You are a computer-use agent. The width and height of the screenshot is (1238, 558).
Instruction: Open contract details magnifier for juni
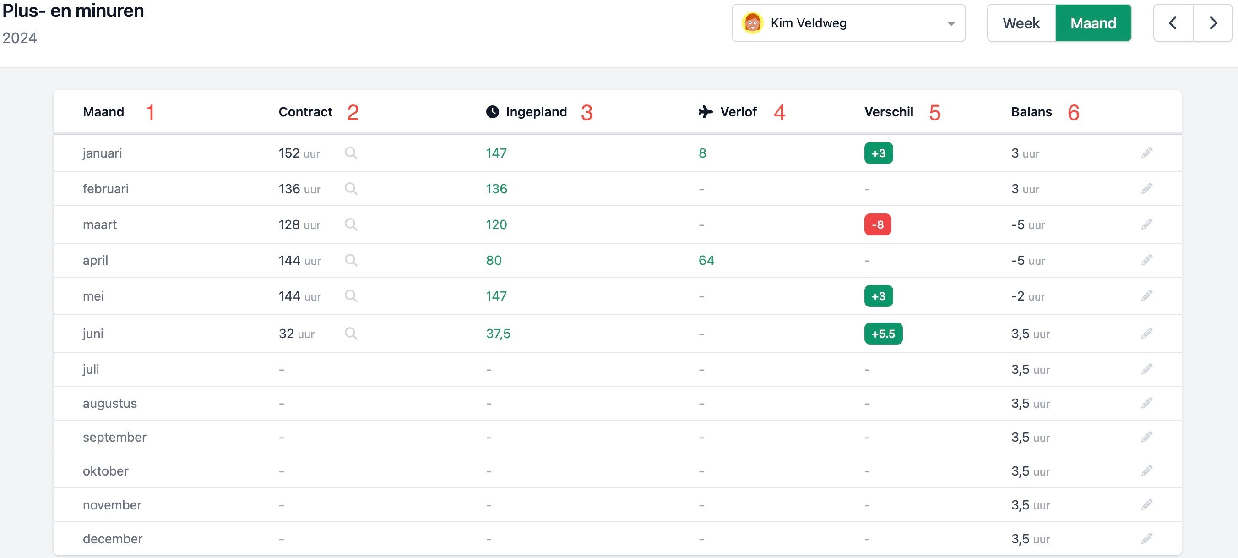[x=351, y=334]
